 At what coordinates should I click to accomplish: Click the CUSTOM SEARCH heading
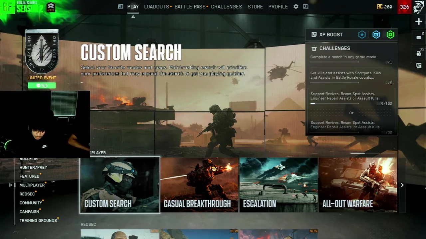[131, 52]
